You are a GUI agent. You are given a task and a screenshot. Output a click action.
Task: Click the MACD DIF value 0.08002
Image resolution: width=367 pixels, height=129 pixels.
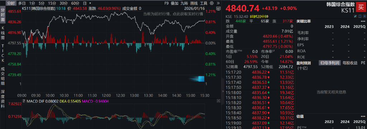point(52,101)
